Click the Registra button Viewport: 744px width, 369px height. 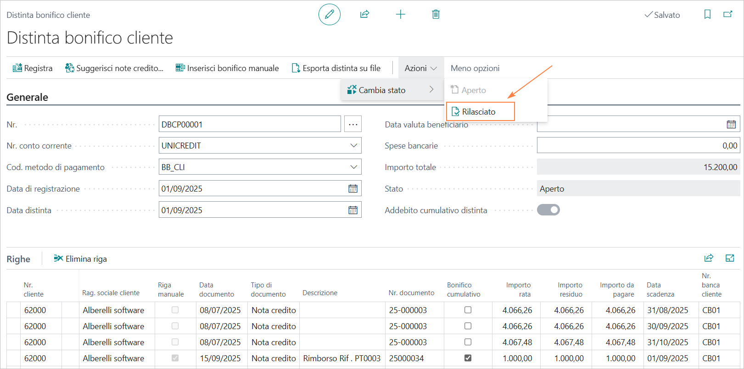[33, 68]
